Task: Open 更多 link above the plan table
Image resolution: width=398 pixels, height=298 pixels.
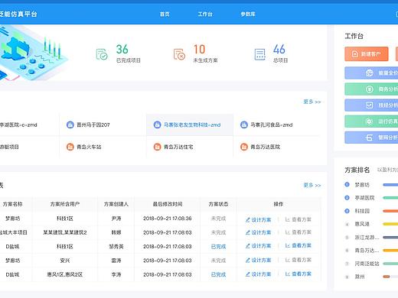Action: (x=312, y=185)
